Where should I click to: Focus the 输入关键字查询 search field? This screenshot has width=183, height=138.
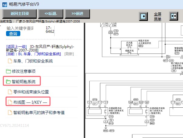[20, 28]
